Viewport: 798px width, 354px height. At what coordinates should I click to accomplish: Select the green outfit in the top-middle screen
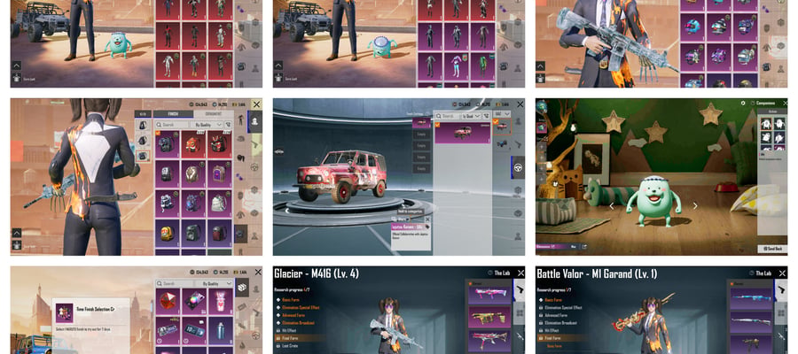click(x=482, y=66)
